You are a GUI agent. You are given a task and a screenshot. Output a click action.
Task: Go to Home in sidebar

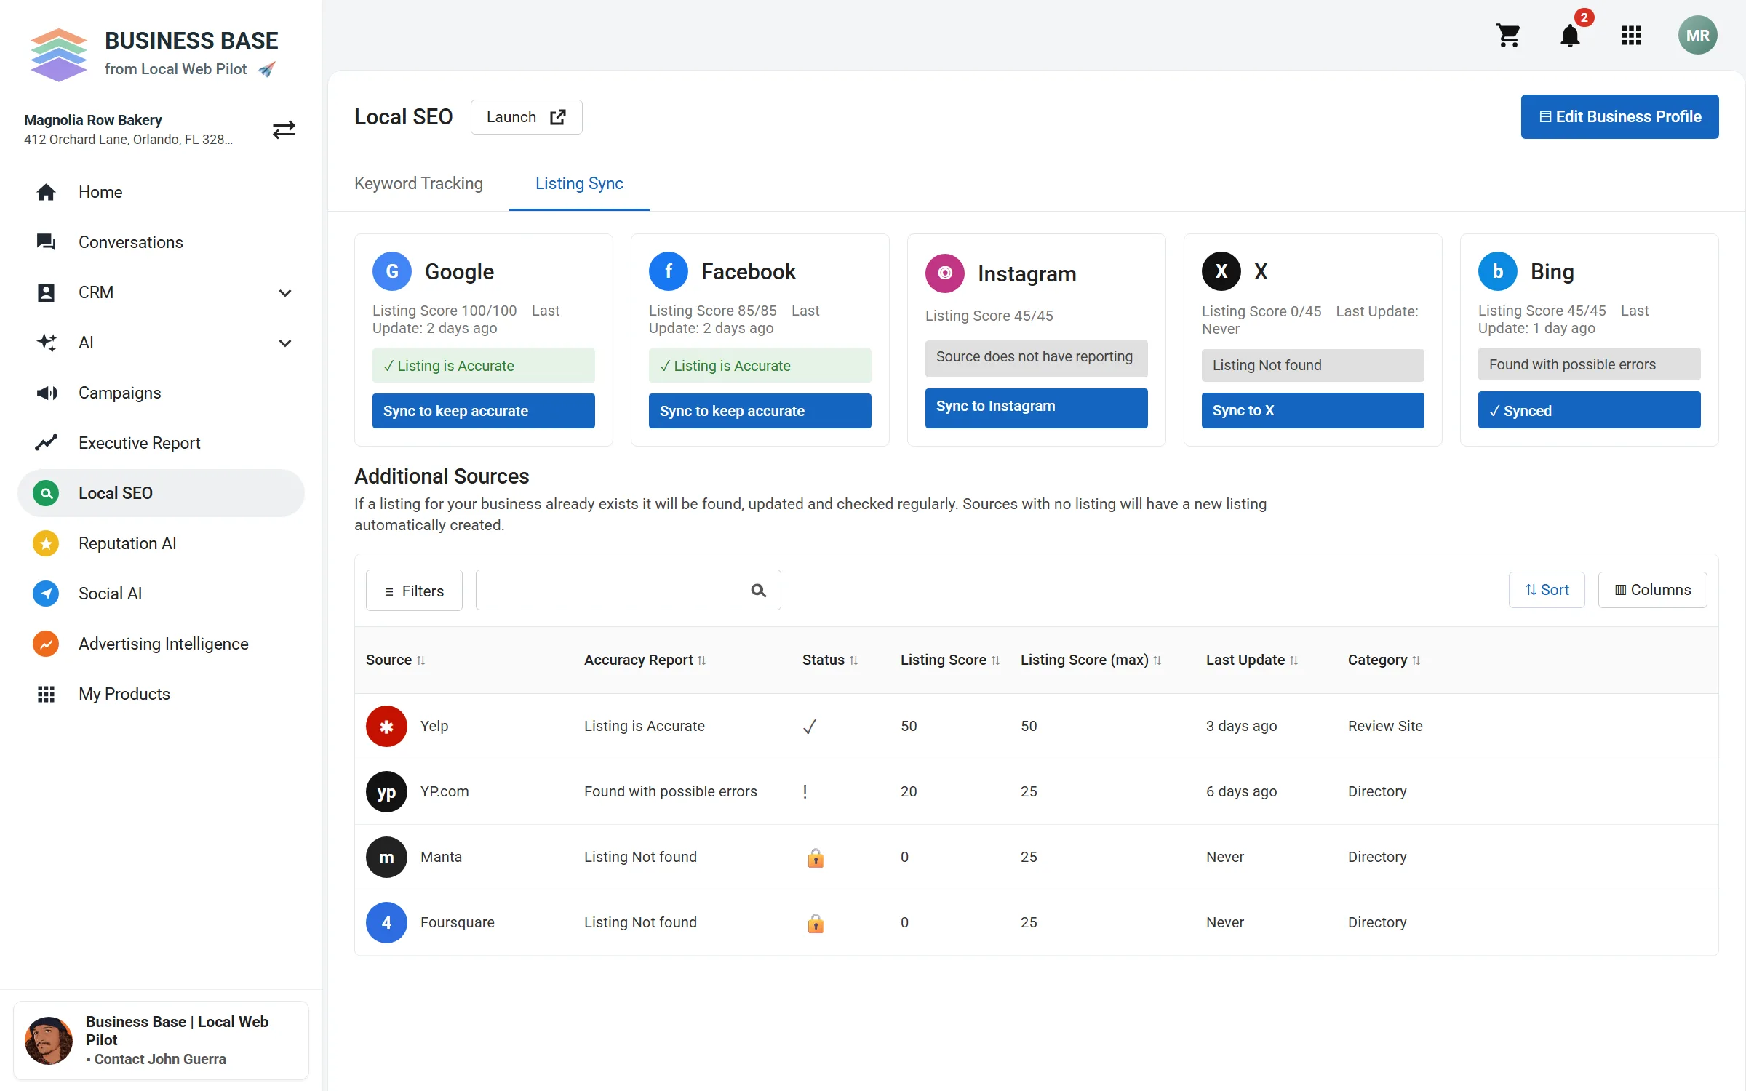[x=161, y=192]
